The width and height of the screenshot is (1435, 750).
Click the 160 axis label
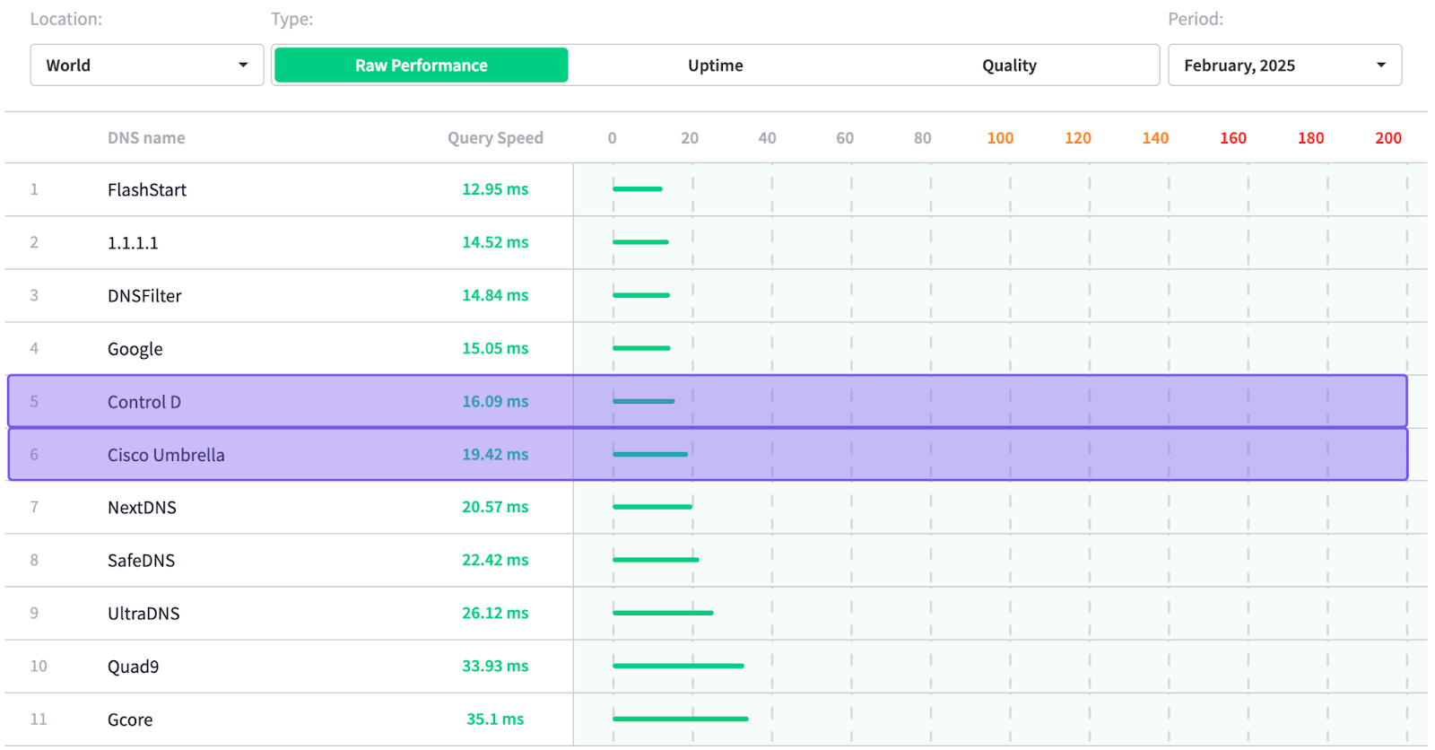pyautogui.click(x=1233, y=138)
